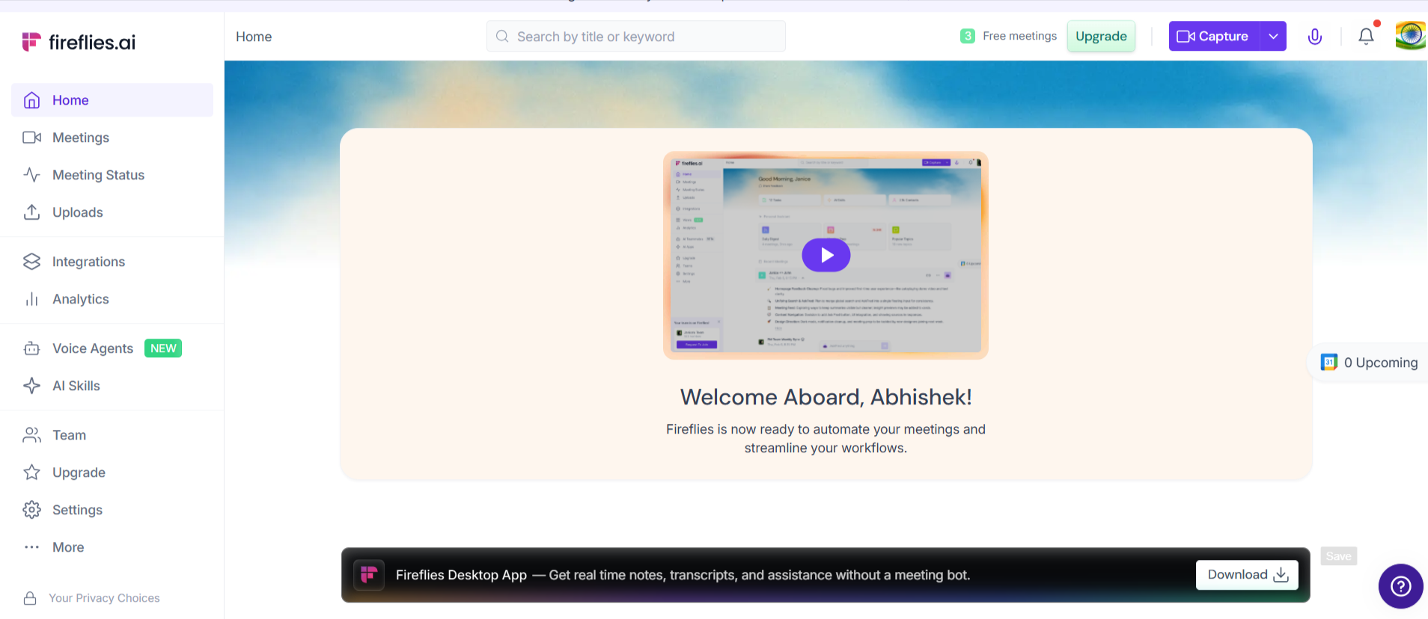Click the green Upgrade button

(x=1100, y=36)
